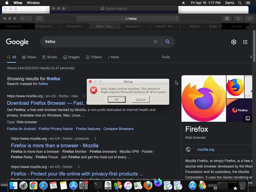Open options dots next to en-US › firefox result
The height and width of the screenshot is (192, 256).
point(79,167)
